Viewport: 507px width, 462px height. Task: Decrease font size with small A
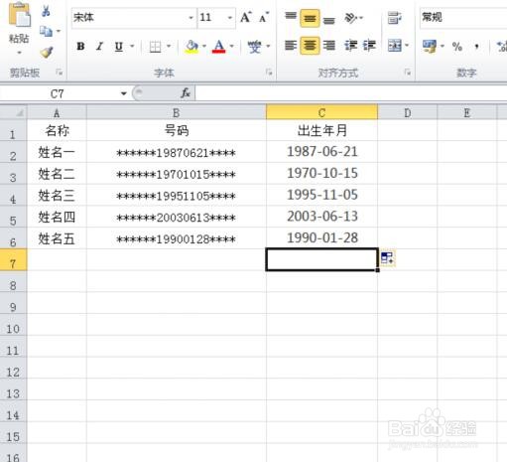pyautogui.click(x=264, y=17)
